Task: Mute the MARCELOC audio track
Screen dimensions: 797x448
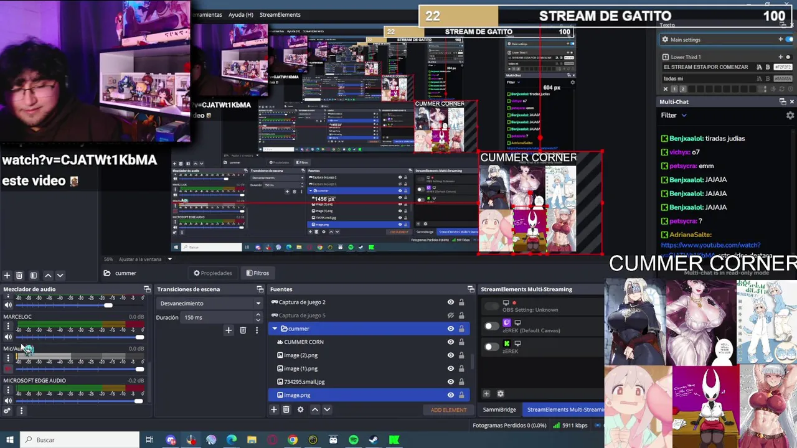Action: (8, 337)
